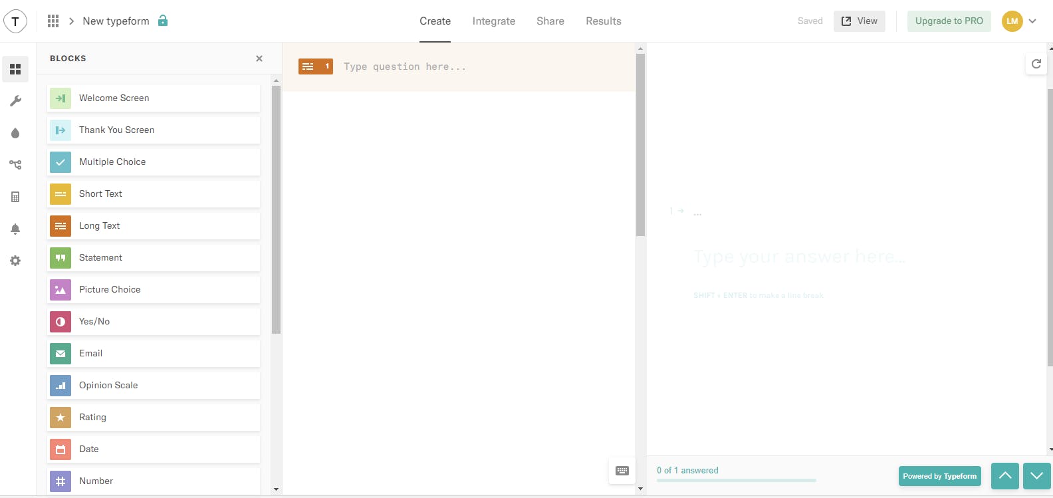Click the View button
Screen dimensions: 1053x498
[860, 21]
